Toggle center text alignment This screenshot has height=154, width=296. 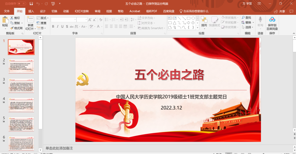(x=111, y=26)
